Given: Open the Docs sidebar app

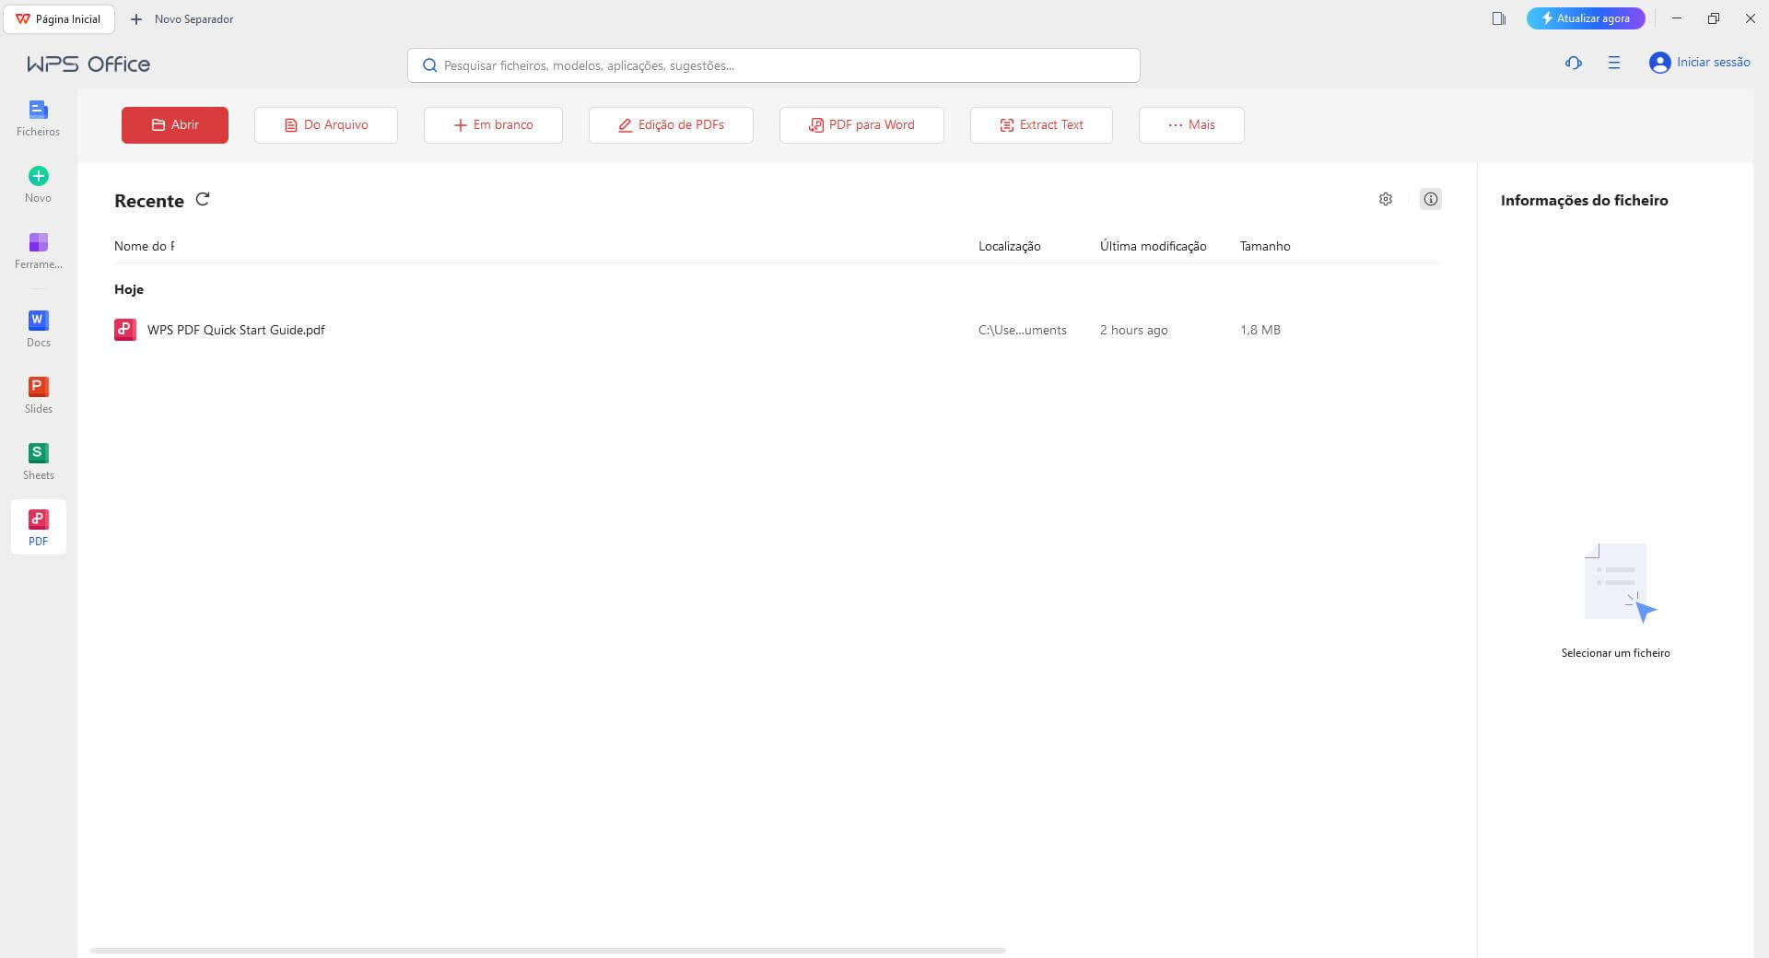Looking at the screenshot, I should 38,330.
